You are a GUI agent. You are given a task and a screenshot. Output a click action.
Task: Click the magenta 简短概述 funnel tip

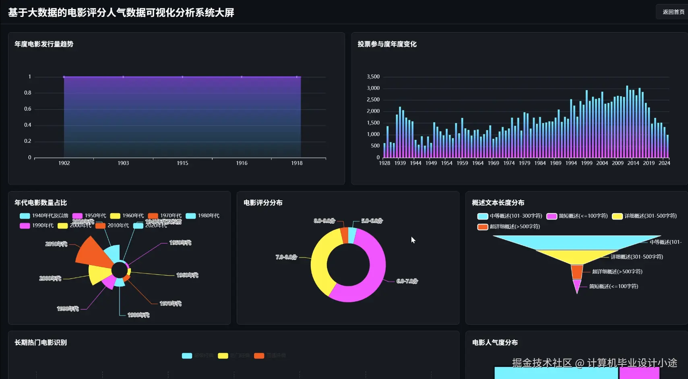tap(577, 285)
